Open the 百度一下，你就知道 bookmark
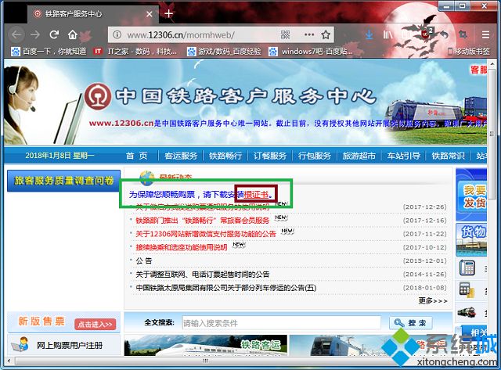The image size is (501, 370). click(49, 51)
